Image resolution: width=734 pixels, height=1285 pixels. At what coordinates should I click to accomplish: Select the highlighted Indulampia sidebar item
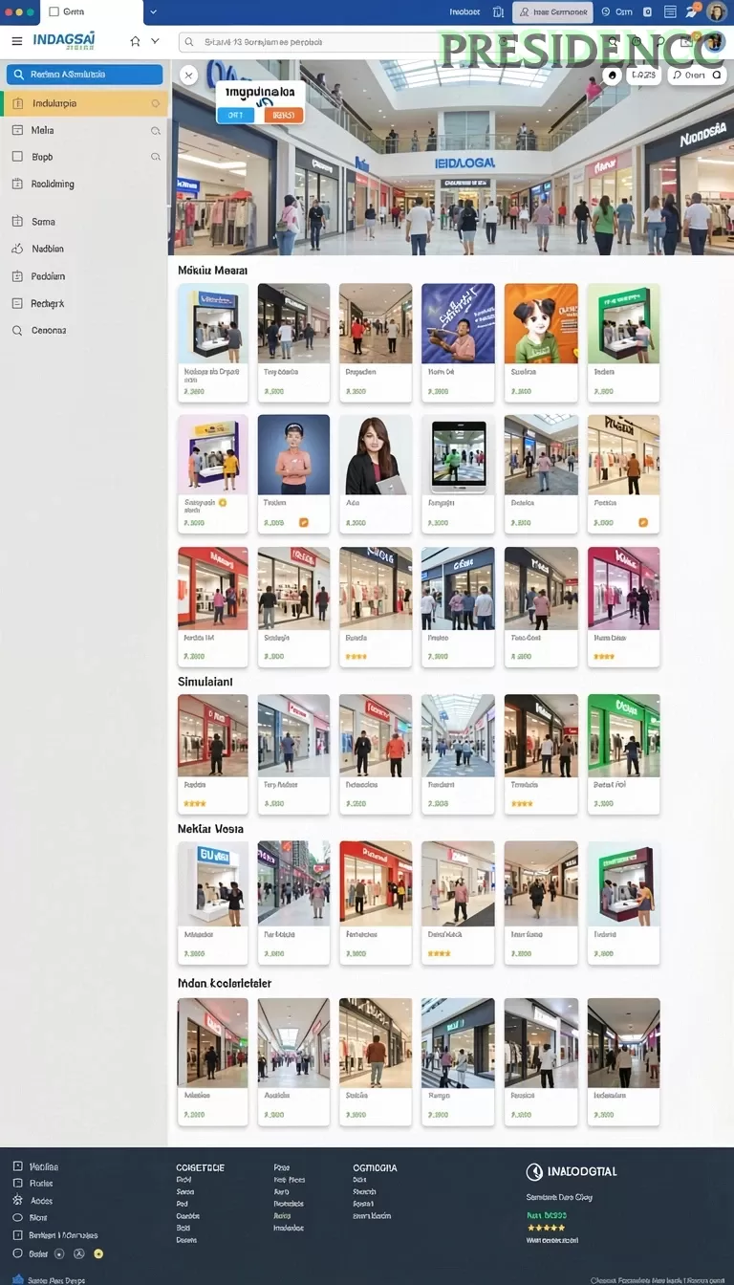[85, 103]
